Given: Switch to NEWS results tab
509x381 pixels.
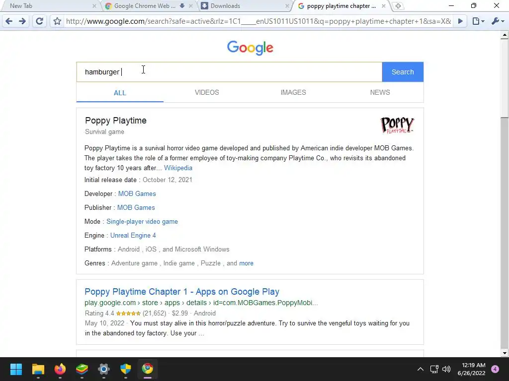Looking at the screenshot, I should click(x=380, y=92).
